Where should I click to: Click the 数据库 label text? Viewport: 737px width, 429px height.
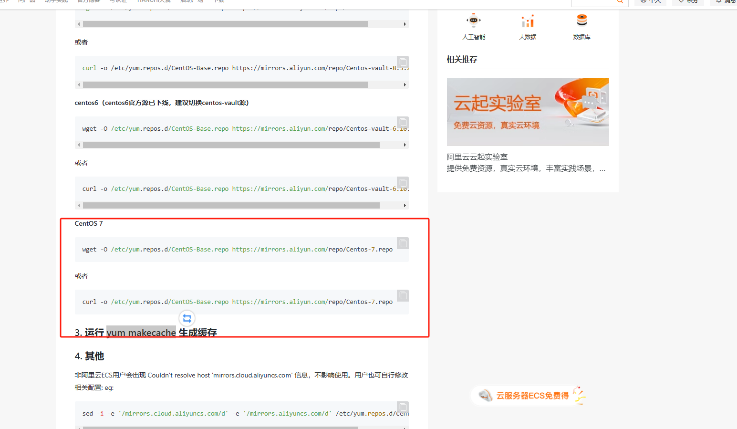tap(581, 37)
